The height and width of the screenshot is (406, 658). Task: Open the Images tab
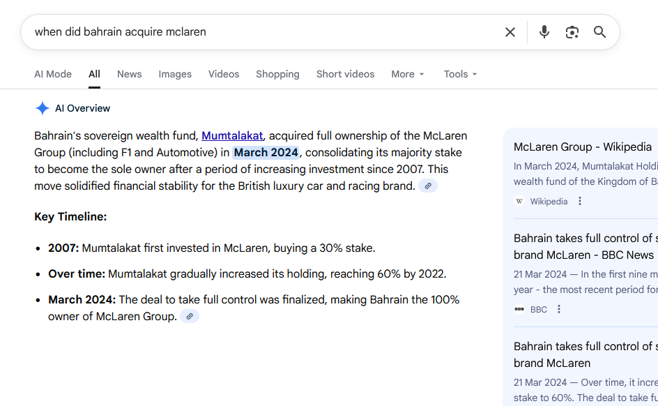175,74
